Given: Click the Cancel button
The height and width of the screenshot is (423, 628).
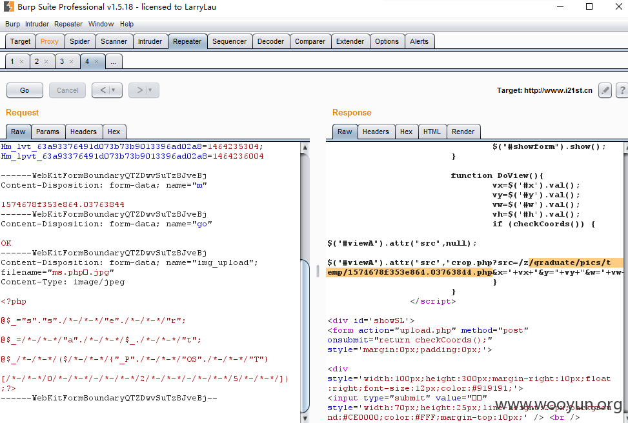Looking at the screenshot, I should 67,90.
